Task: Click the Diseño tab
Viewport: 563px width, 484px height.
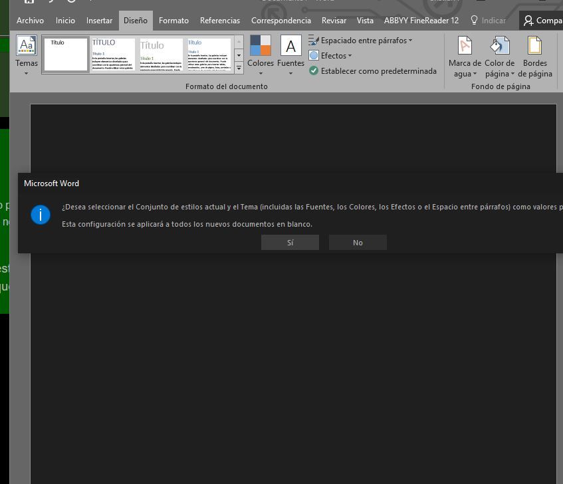Action: coord(136,21)
